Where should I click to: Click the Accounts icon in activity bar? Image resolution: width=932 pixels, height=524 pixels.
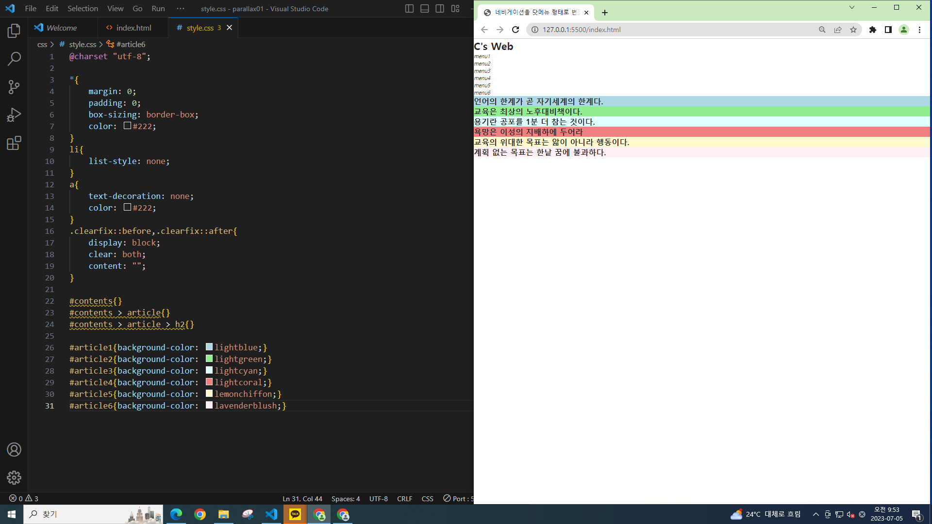[x=14, y=450]
